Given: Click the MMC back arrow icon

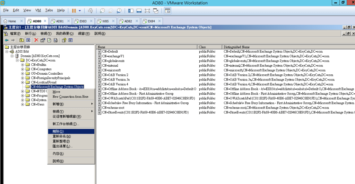Looking at the screenshot, I should click(7, 40).
